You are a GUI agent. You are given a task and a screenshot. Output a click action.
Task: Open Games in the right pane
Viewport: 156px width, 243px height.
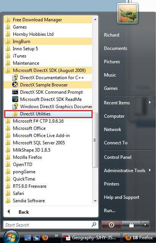[x=111, y=88]
